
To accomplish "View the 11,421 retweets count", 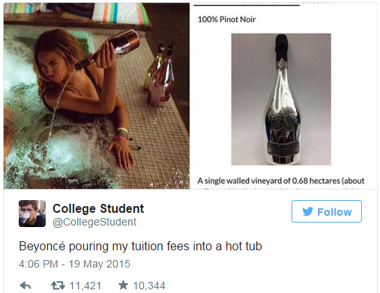I will click(85, 286).
